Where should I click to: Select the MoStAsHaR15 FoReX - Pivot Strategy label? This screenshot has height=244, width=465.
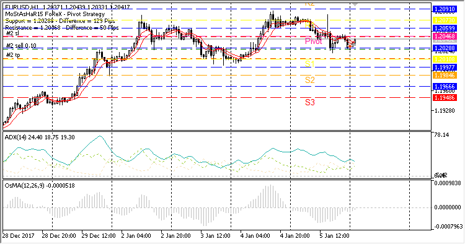[55, 14]
